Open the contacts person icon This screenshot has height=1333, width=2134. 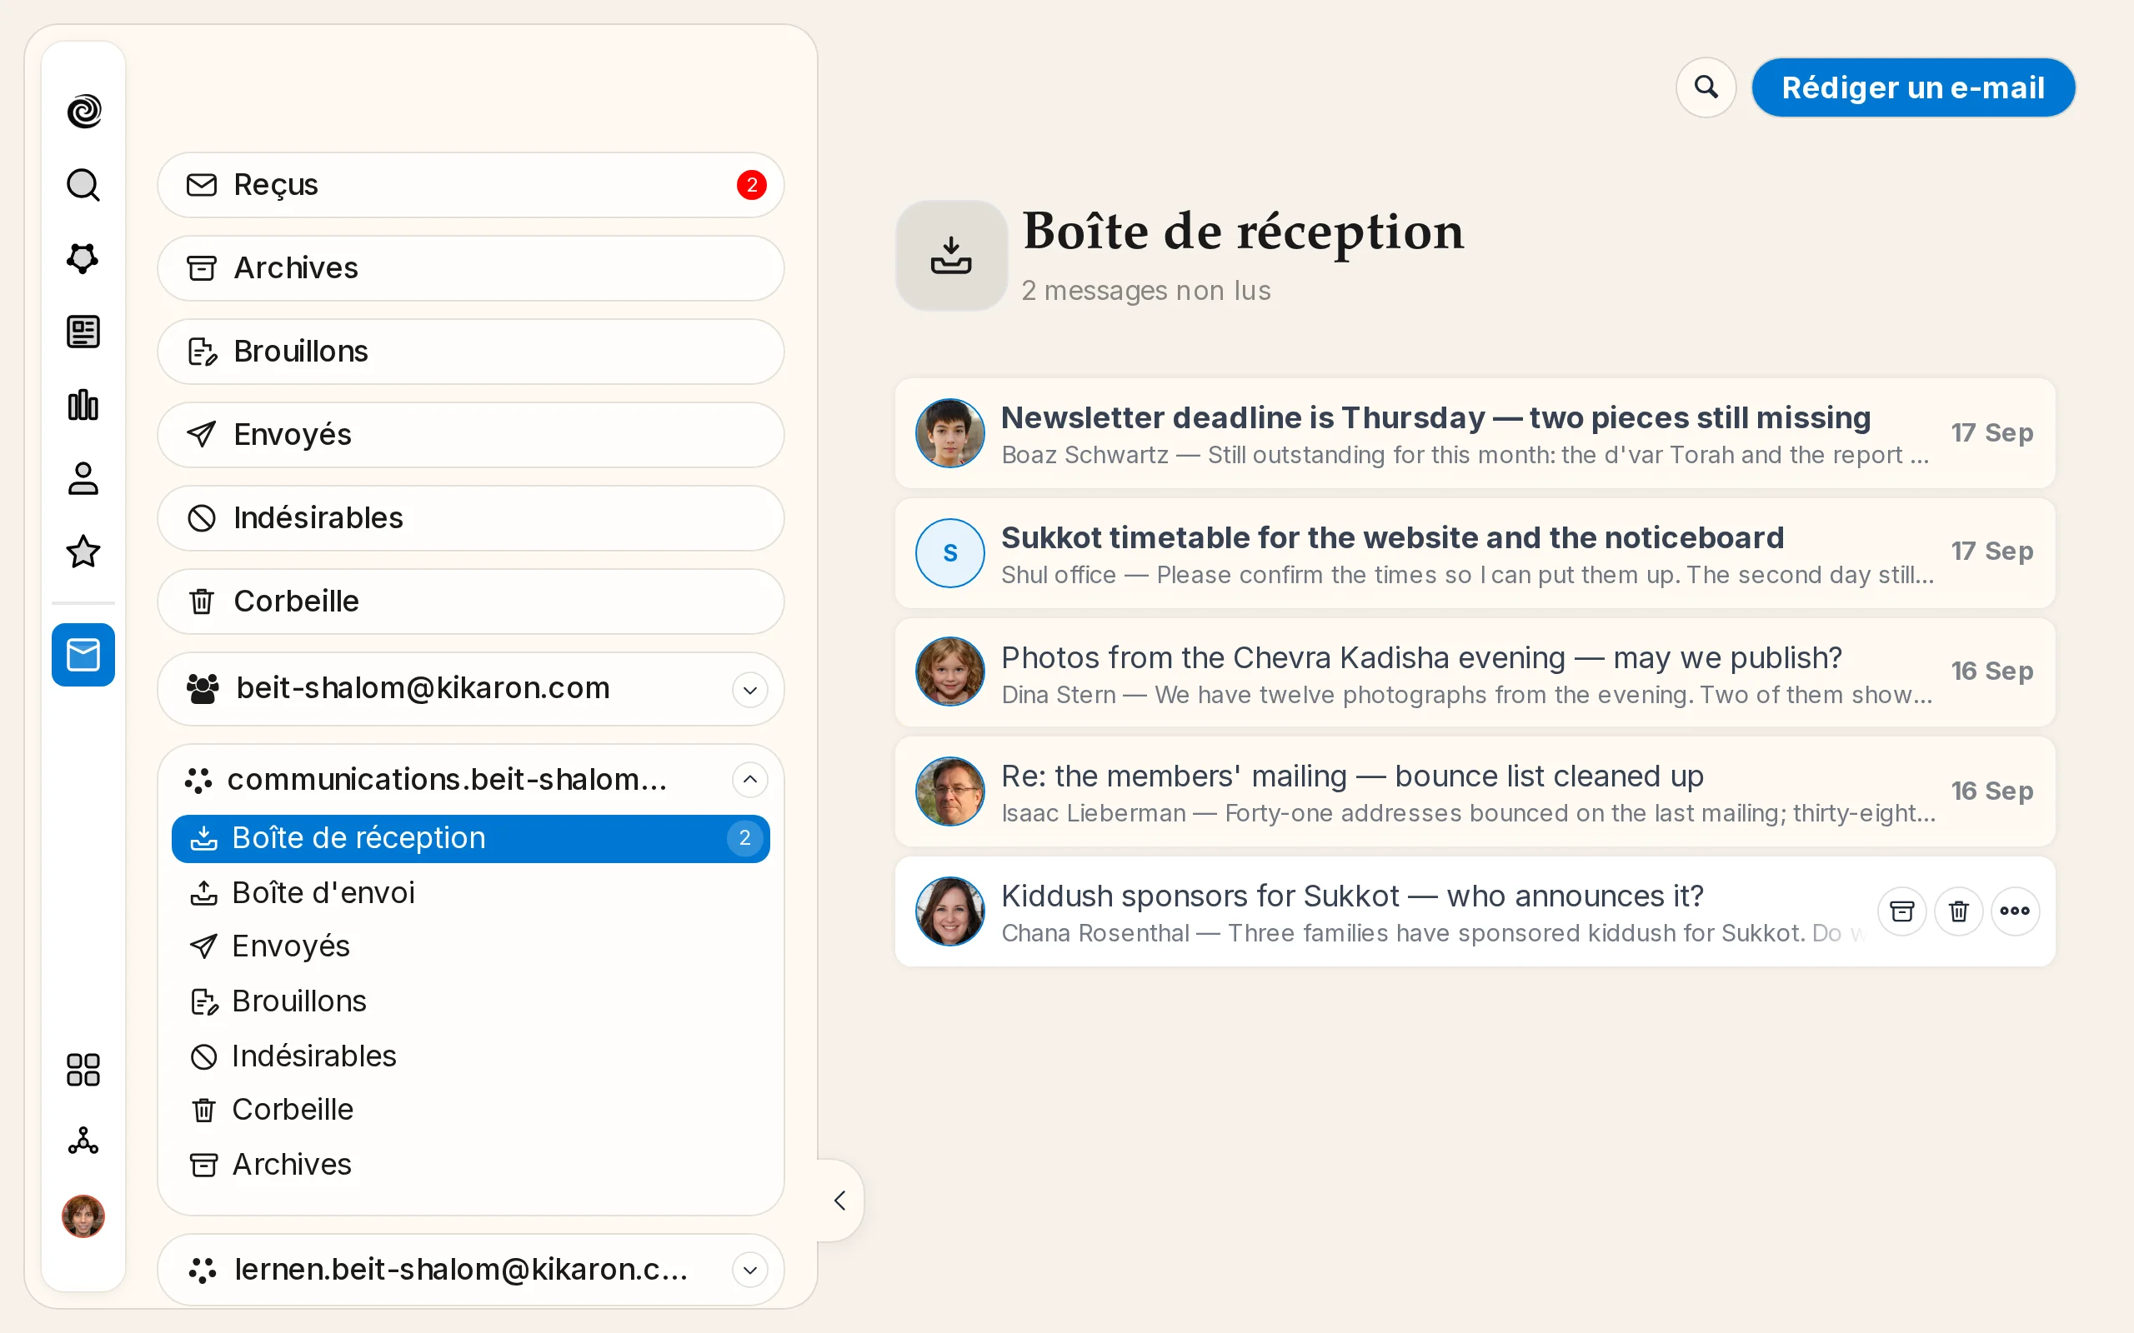83,479
